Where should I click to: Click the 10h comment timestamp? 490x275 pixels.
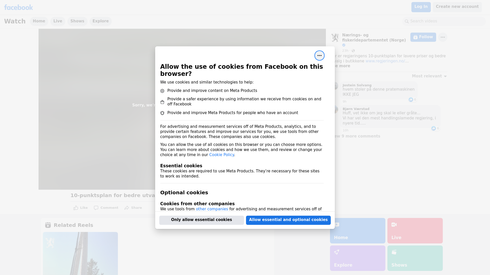pyautogui.click(x=346, y=130)
